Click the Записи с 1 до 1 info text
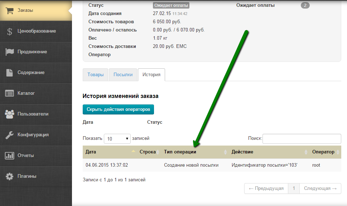 click(114, 180)
